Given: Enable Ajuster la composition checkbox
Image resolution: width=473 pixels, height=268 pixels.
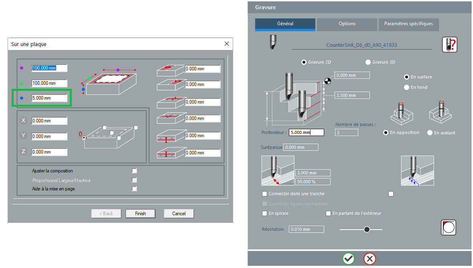Looking at the screenshot, I should 134,171.
